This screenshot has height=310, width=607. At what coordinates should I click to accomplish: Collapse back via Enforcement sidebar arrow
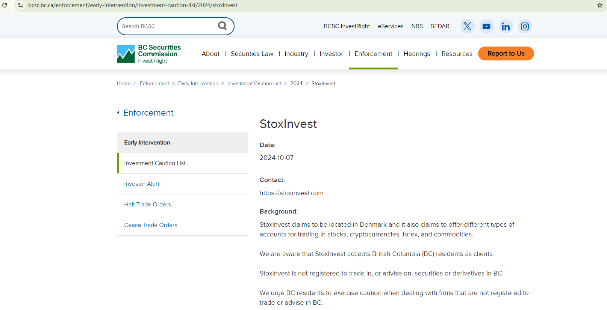click(118, 113)
